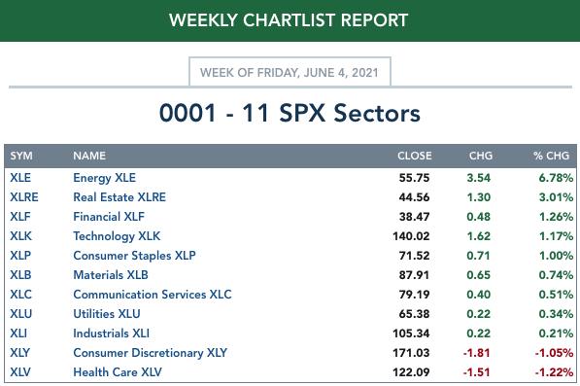
Task: Click the XLRE symbol link
Action: (24, 197)
